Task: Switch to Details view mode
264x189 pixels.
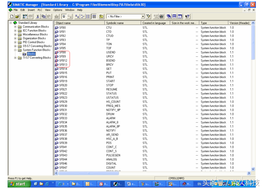Action: 94,17
